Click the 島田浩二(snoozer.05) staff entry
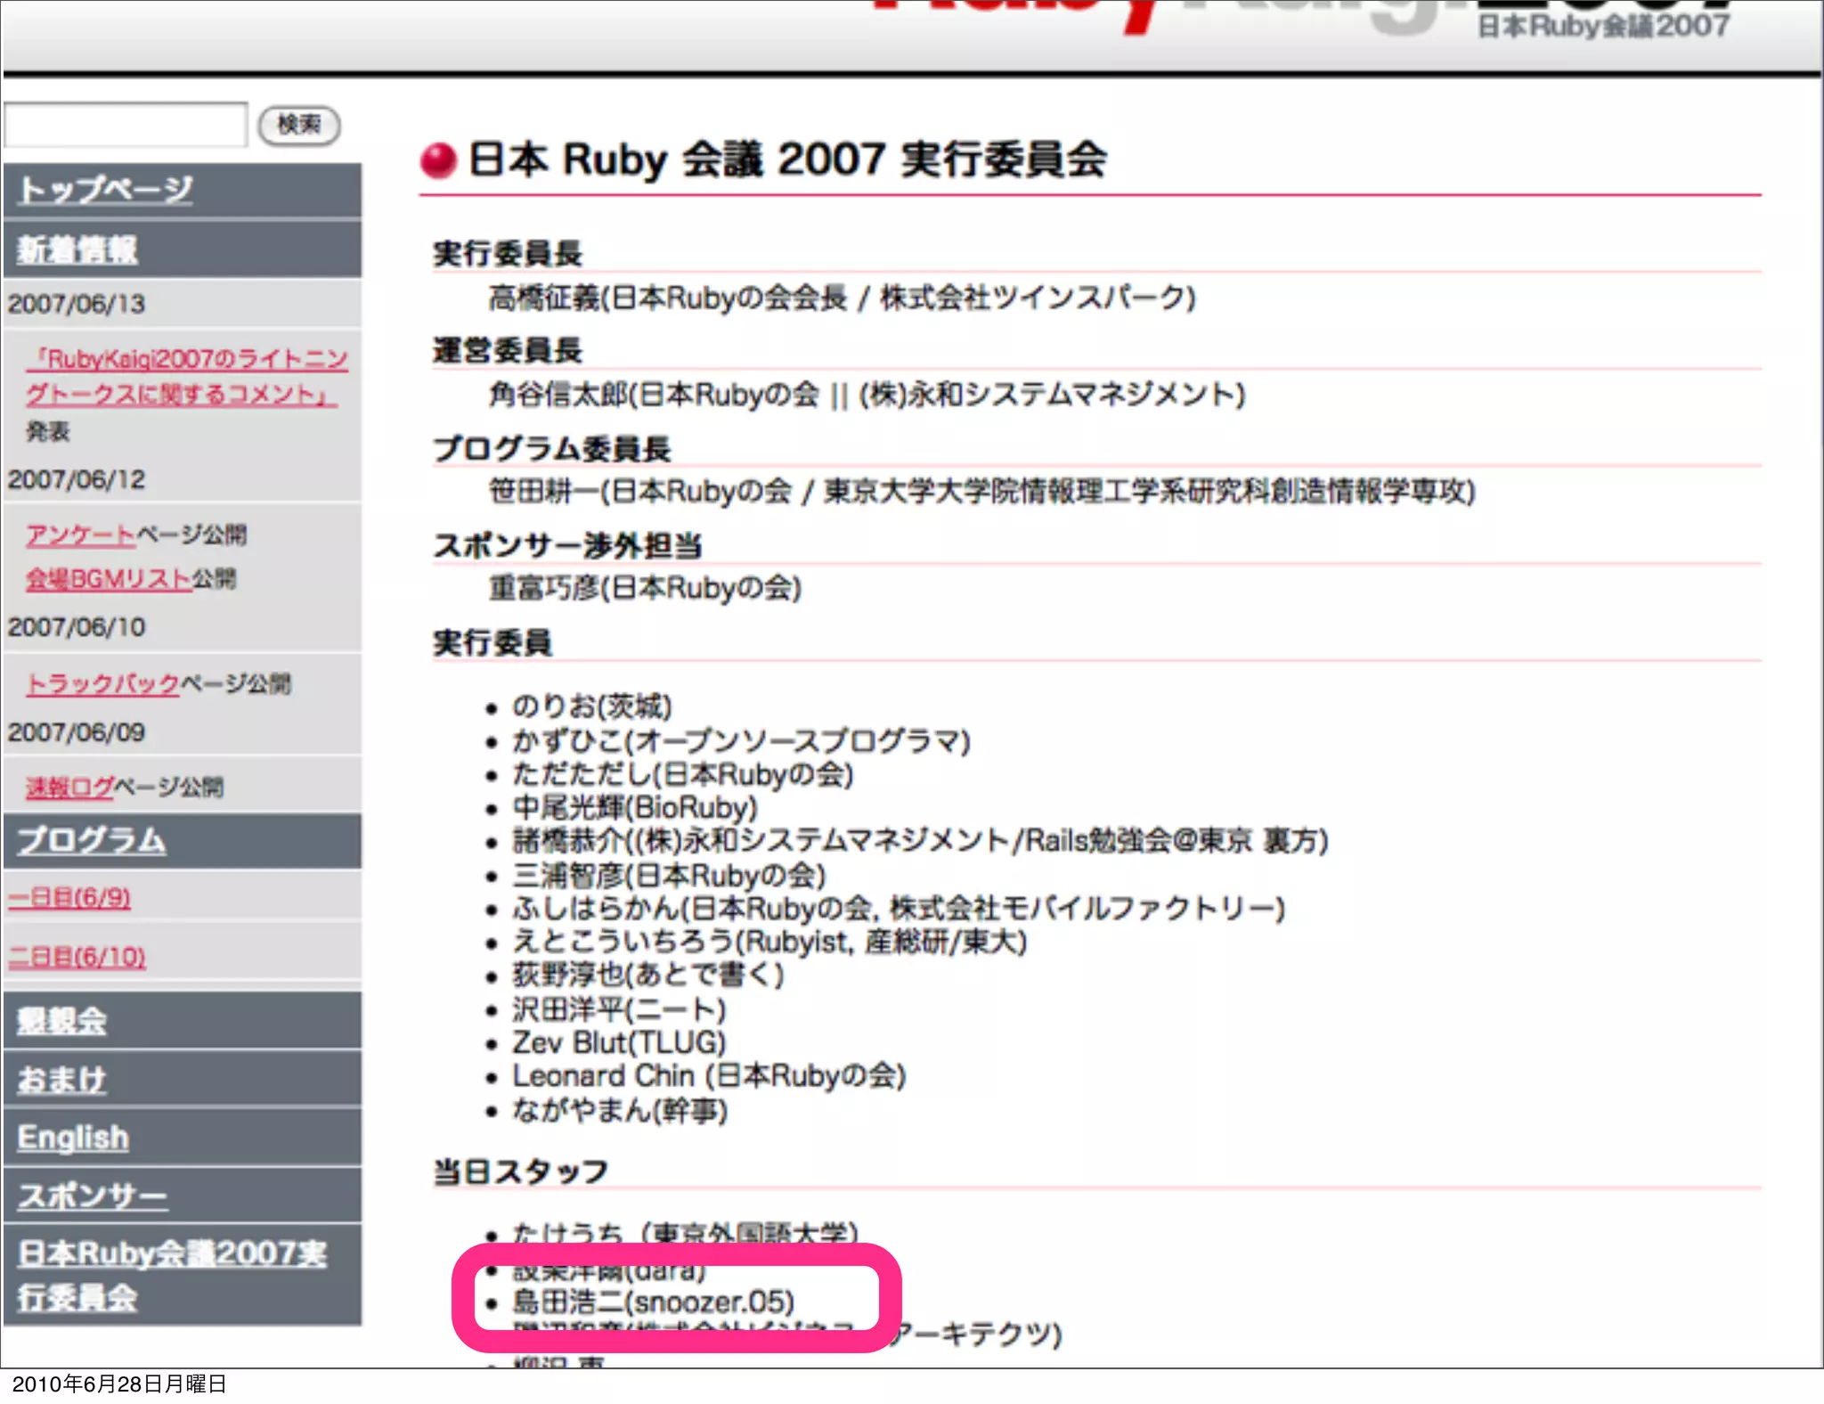1824x1404 pixels. 654,1302
